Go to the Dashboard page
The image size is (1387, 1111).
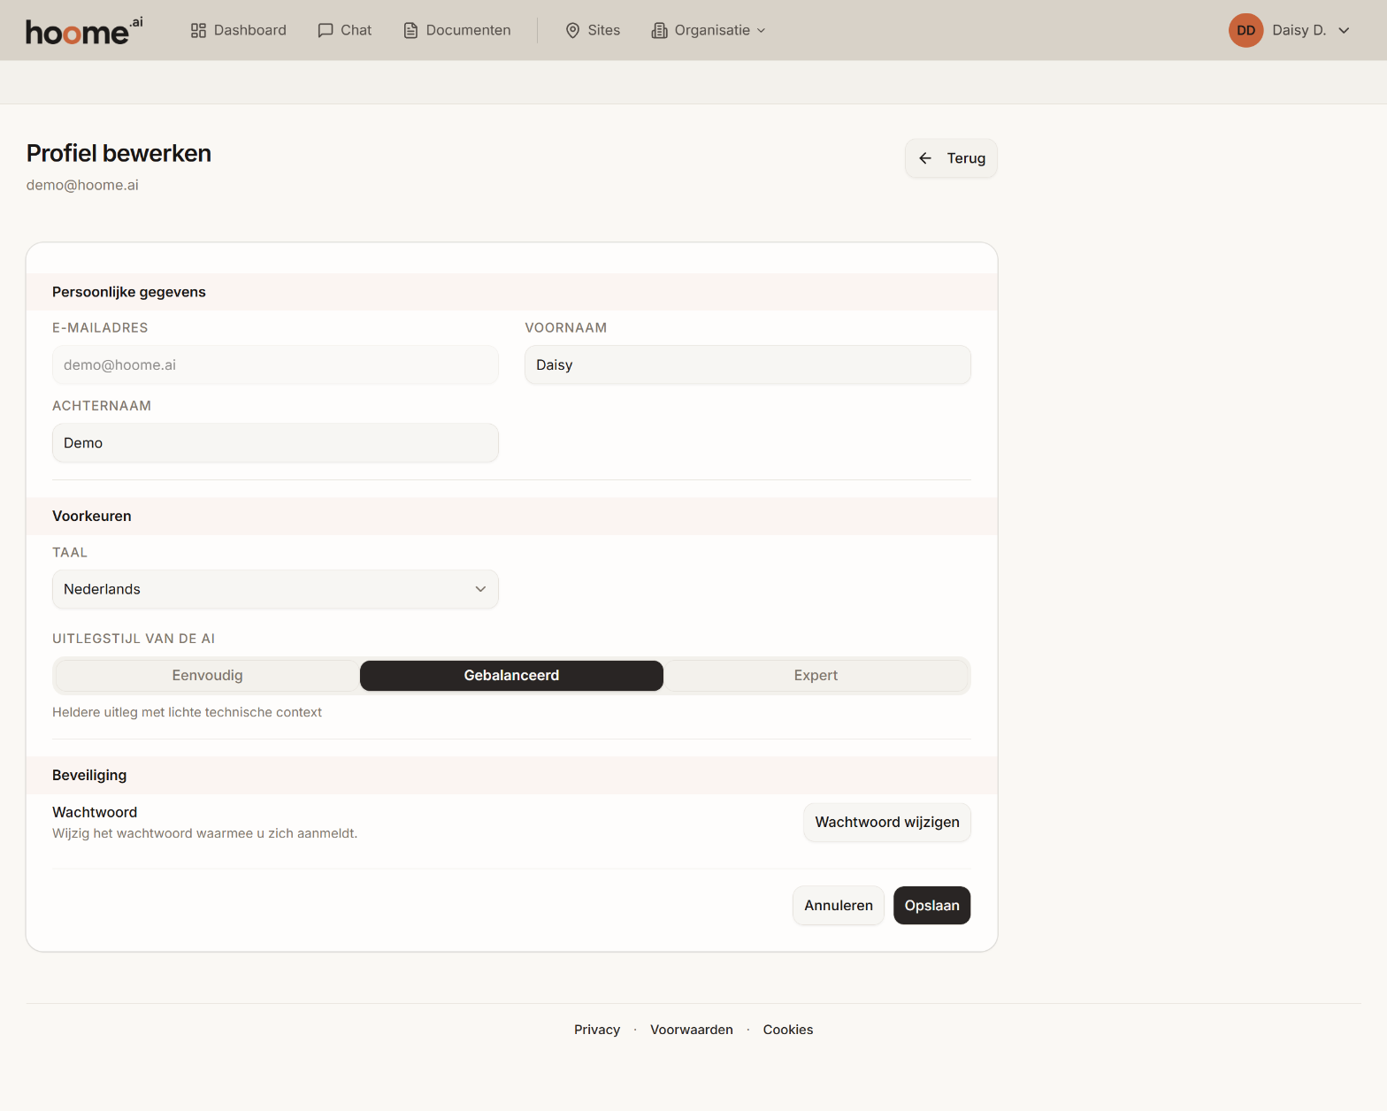click(x=239, y=31)
